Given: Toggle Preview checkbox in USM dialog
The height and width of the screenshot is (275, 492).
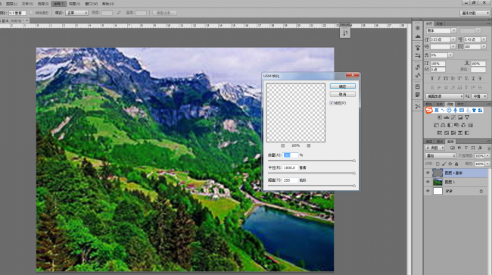Looking at the screenshot, I should coord(332,103).
